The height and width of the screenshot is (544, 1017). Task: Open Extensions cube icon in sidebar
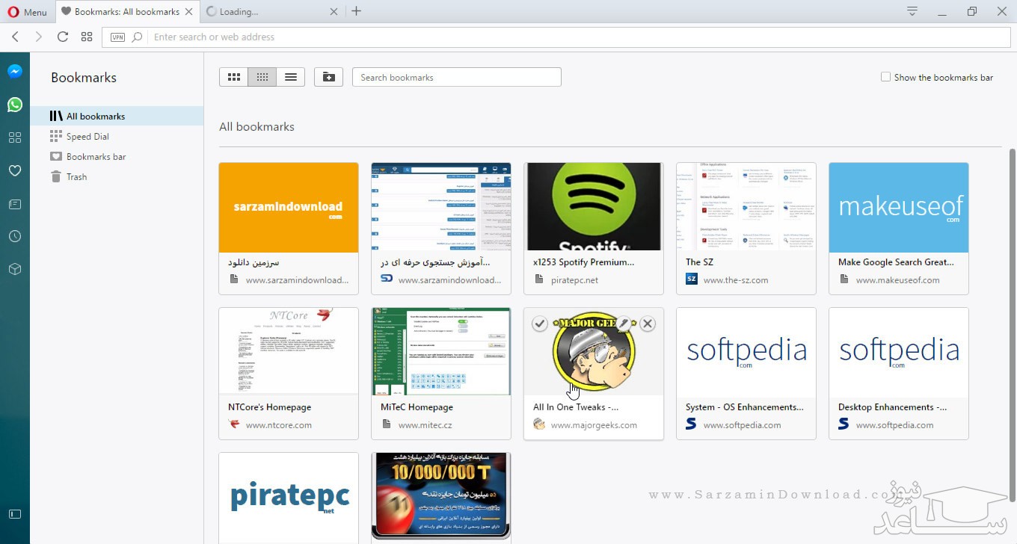click(x=15, y=269)
